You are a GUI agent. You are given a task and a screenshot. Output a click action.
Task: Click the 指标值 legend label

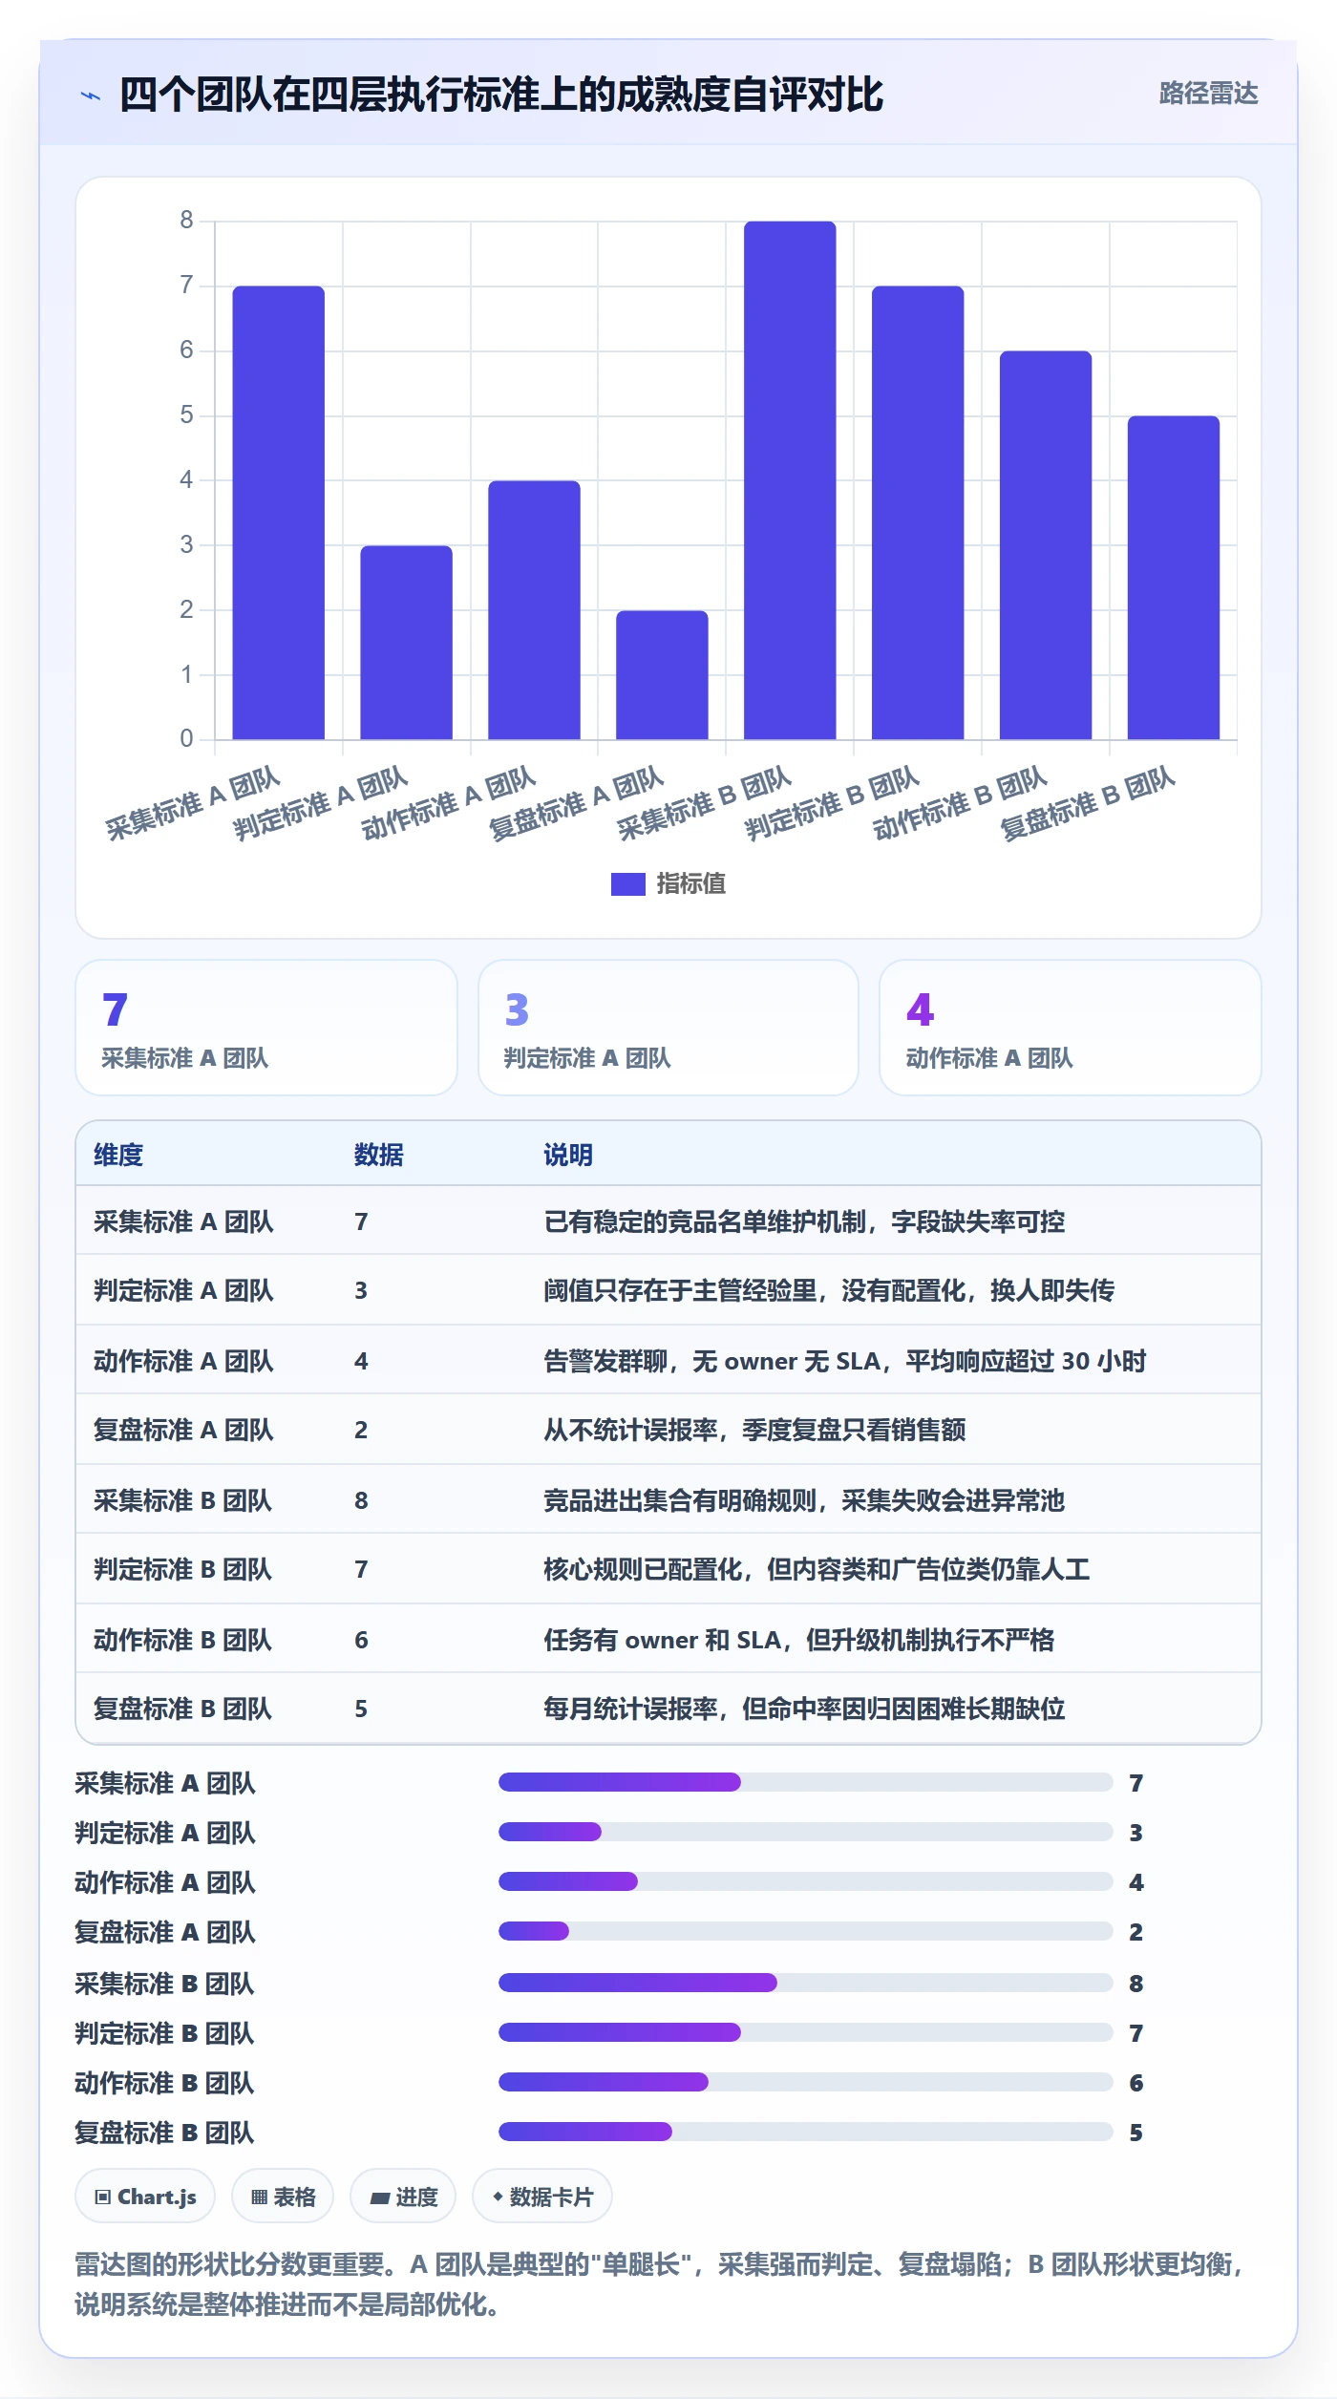click(690, 884)
